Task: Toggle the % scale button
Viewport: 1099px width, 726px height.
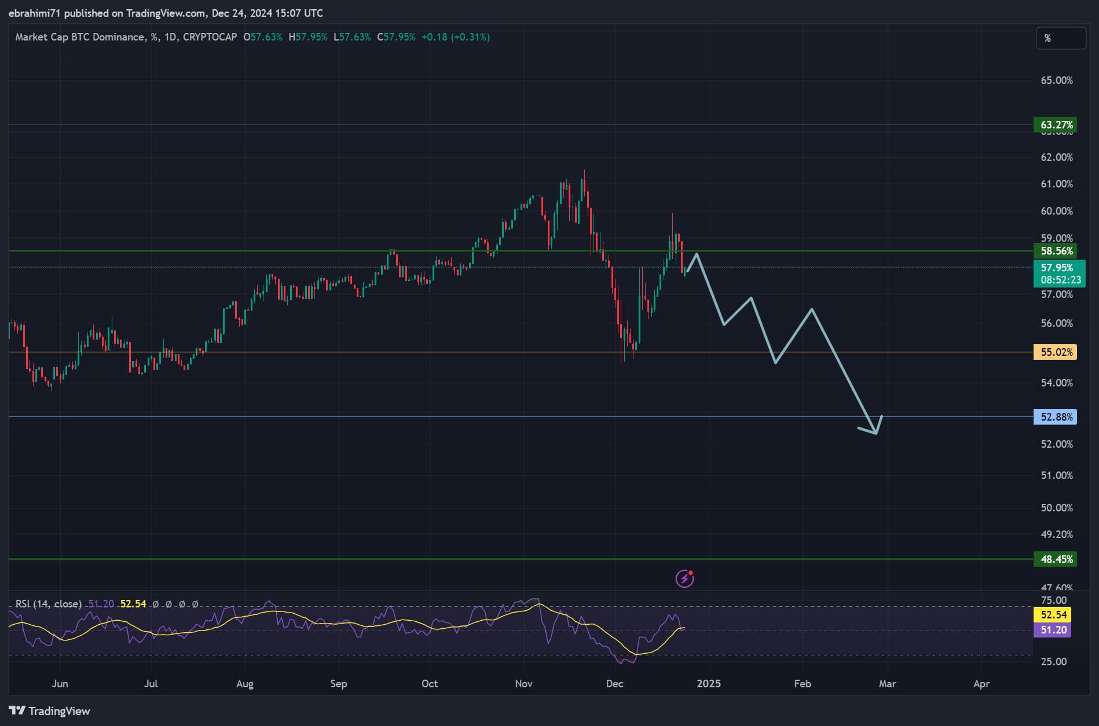Action: tap(1060, 38)
